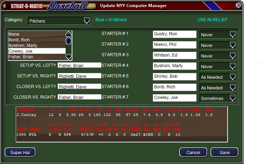Click the STARTER # 1 label
The image size is (262, 164).
pos(115,34)
